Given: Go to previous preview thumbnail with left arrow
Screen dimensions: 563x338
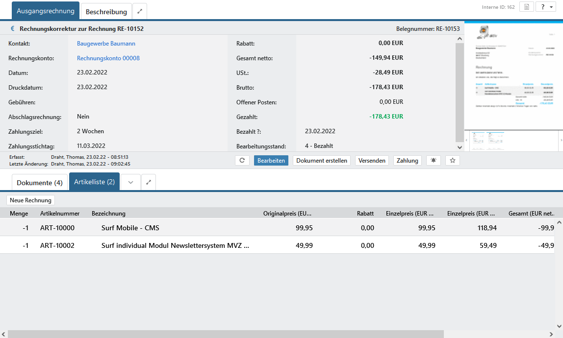Looking at the screenshot, I should click(x=467, y=141).
